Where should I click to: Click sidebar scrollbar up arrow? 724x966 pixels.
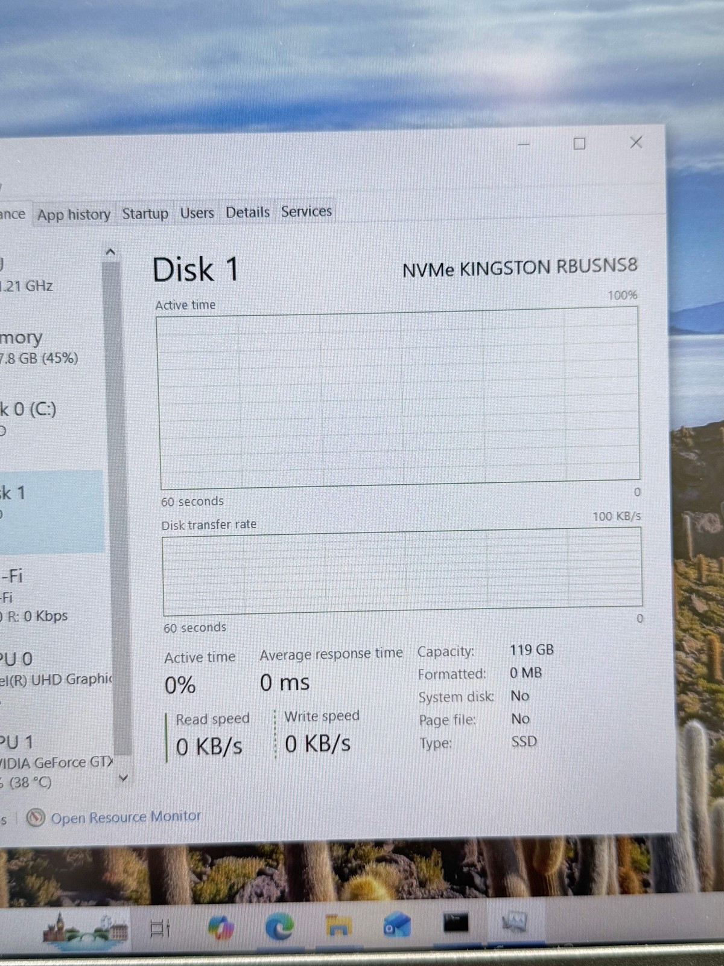coord(110,252)
